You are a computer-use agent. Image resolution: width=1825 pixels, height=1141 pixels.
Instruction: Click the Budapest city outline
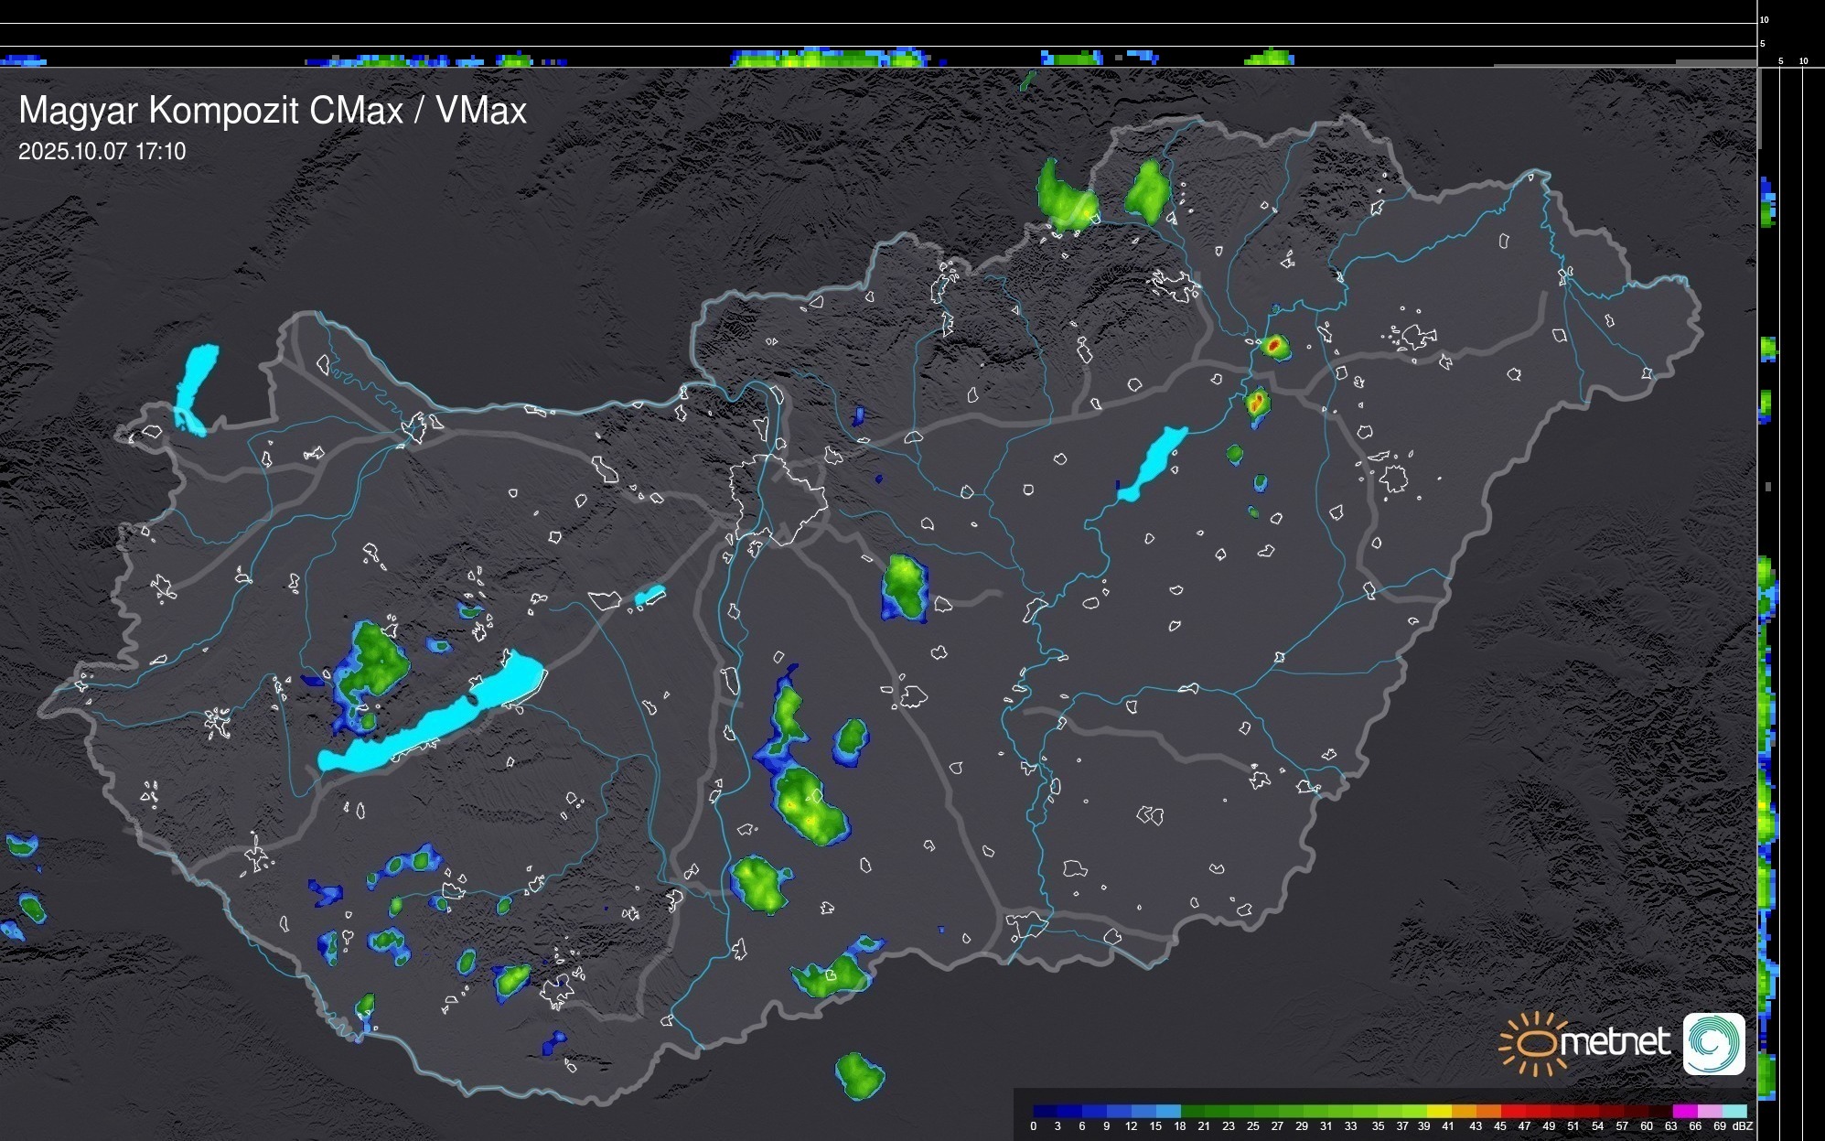click(778, 499)
